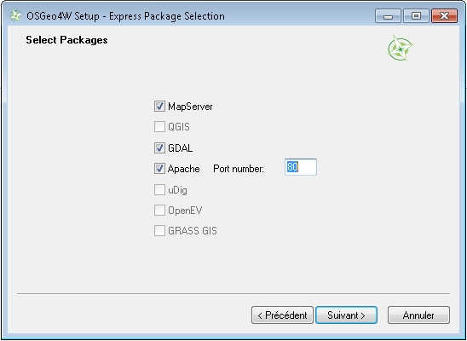467x341 pixels.
Task: Disable the Apache checkbox
Action: pyautogui.click(x=159, y=169)
